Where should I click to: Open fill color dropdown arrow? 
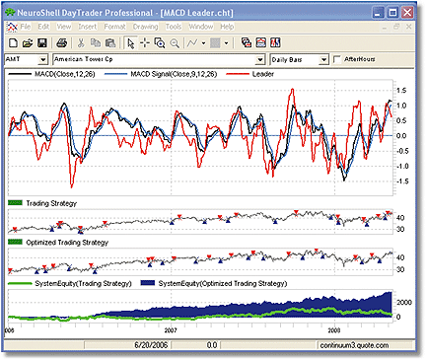click(x=226, y=43)
